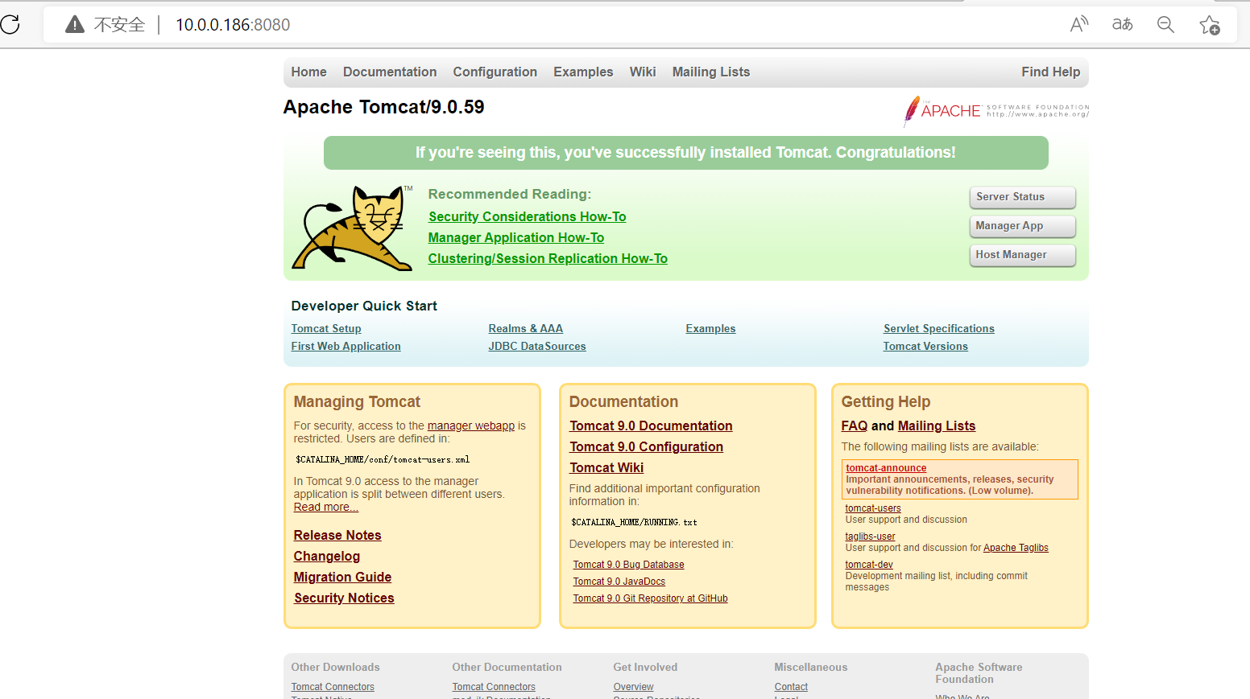Open the JDBC DataSources link
1250x699 pixels.
point(536,346)
